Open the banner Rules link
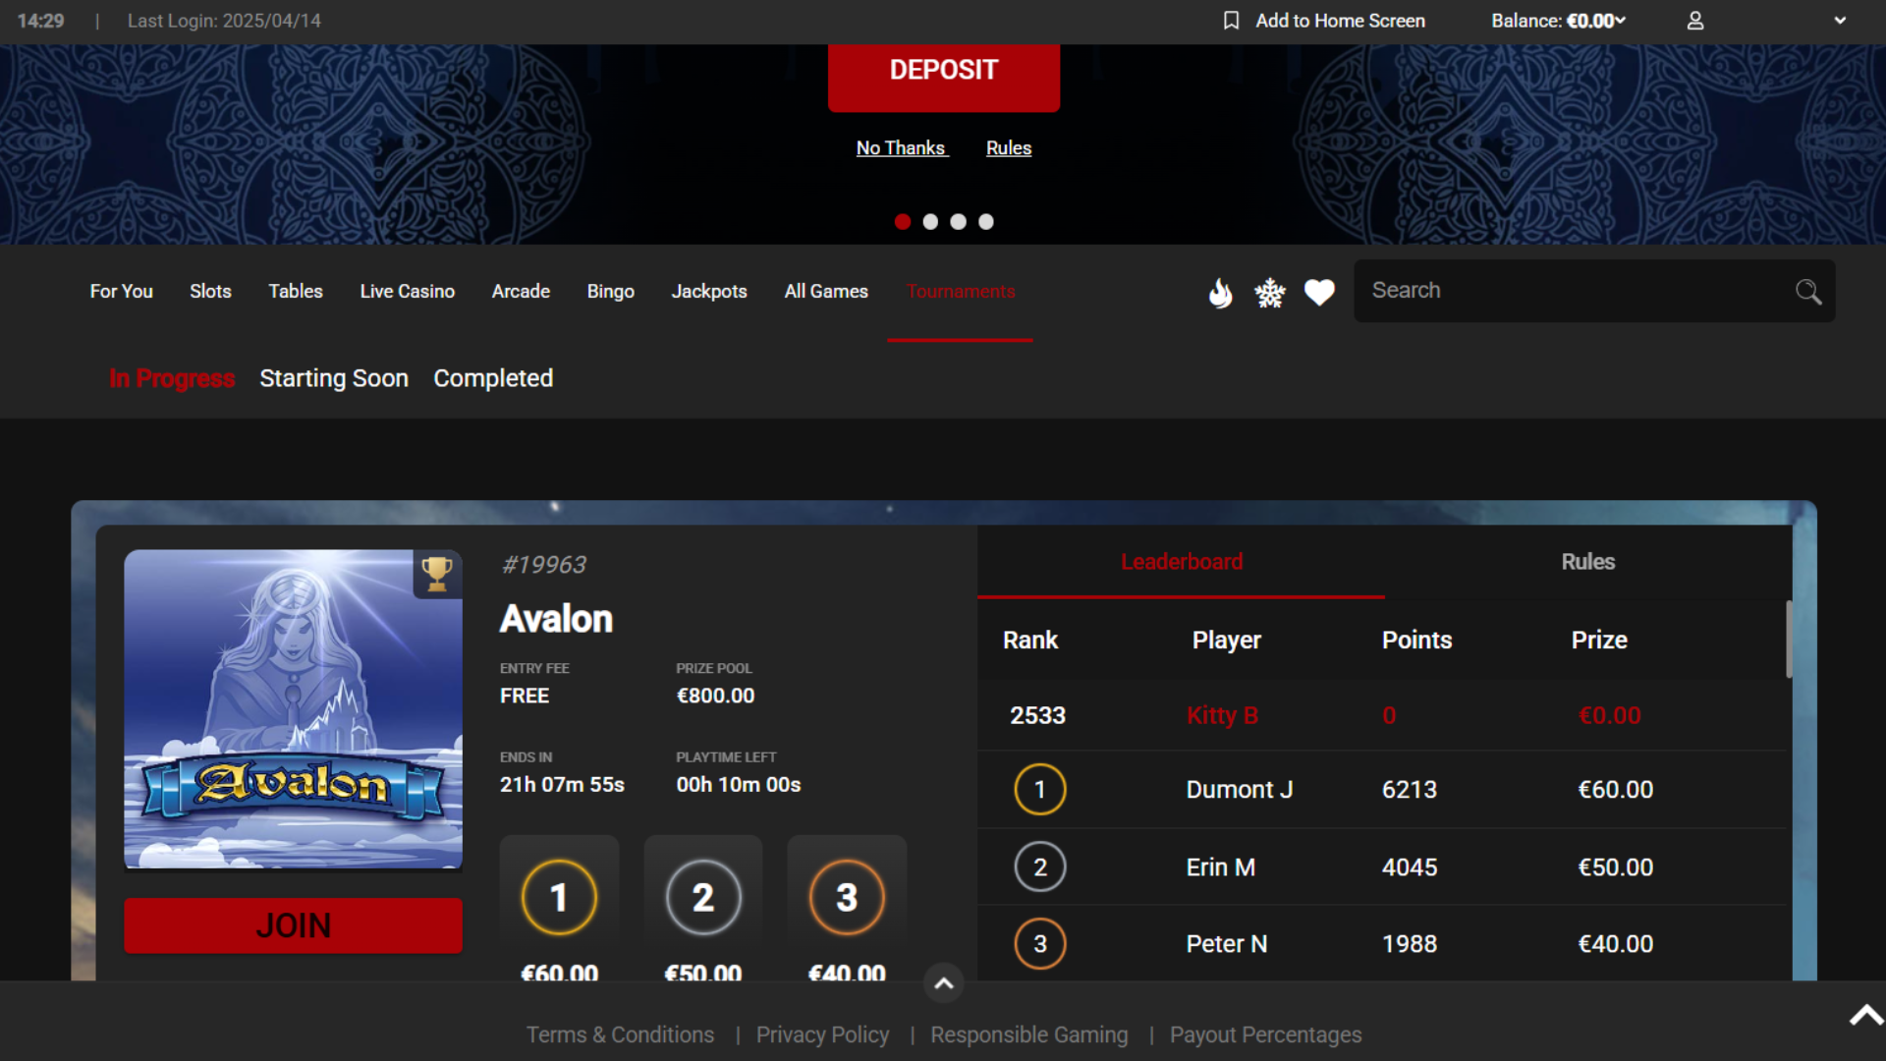This screenshot has height=1061, width=1886. [1009, 148]
